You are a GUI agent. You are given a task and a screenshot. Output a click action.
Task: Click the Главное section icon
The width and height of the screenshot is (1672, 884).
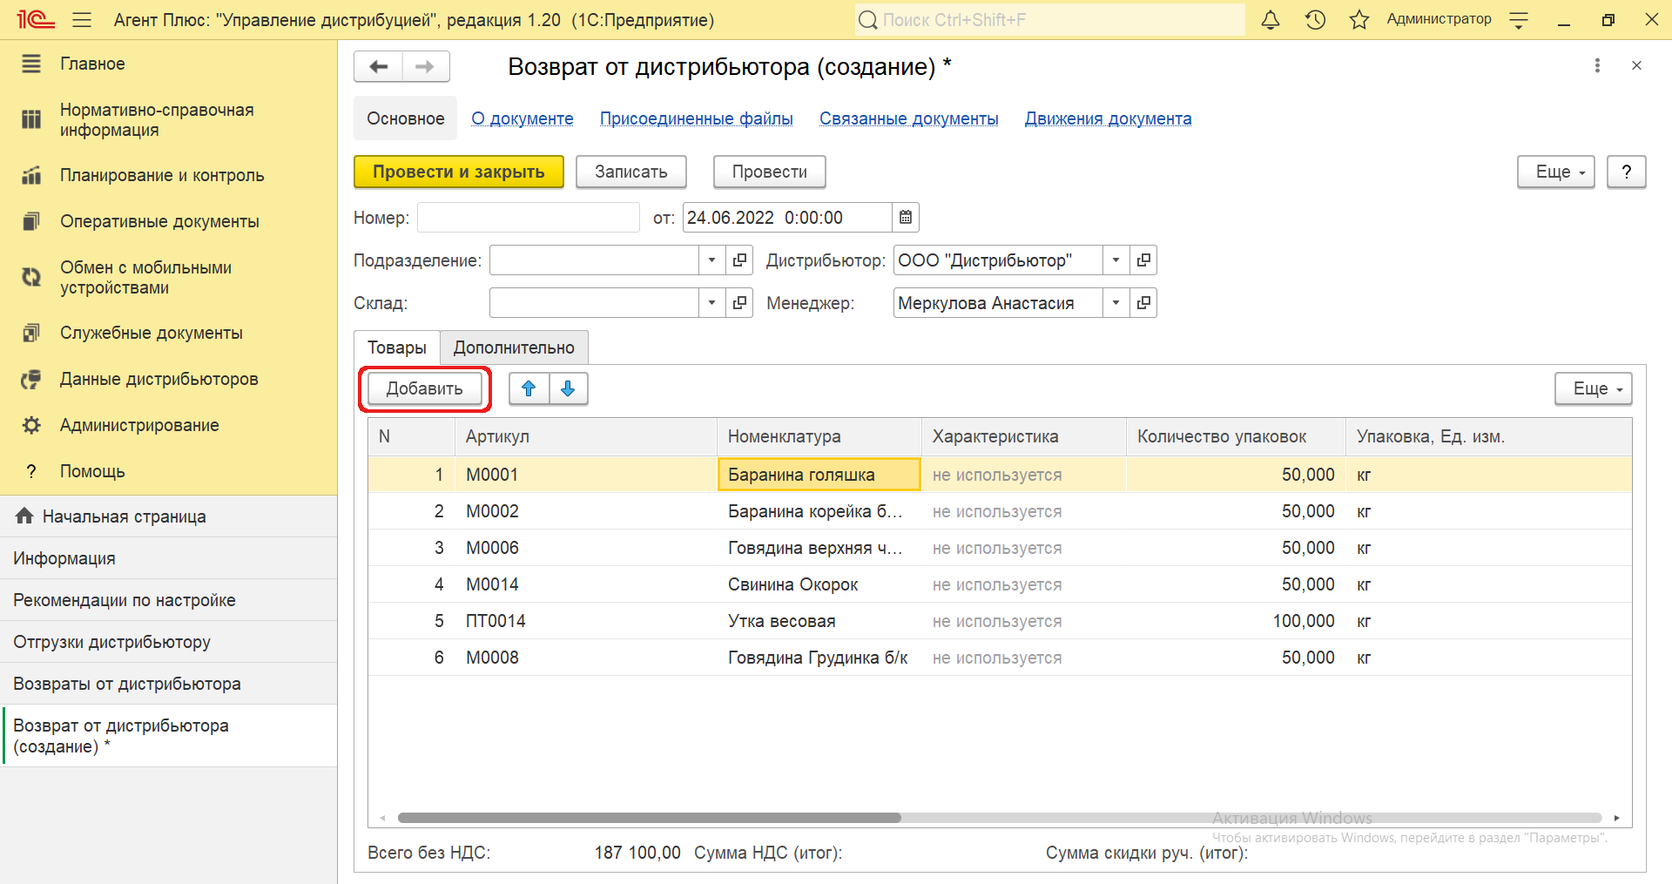[x=31, y=64]
